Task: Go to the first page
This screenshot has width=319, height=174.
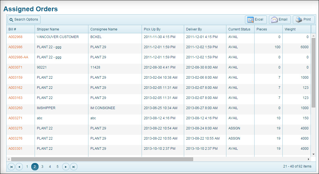Action: [11, 167]
